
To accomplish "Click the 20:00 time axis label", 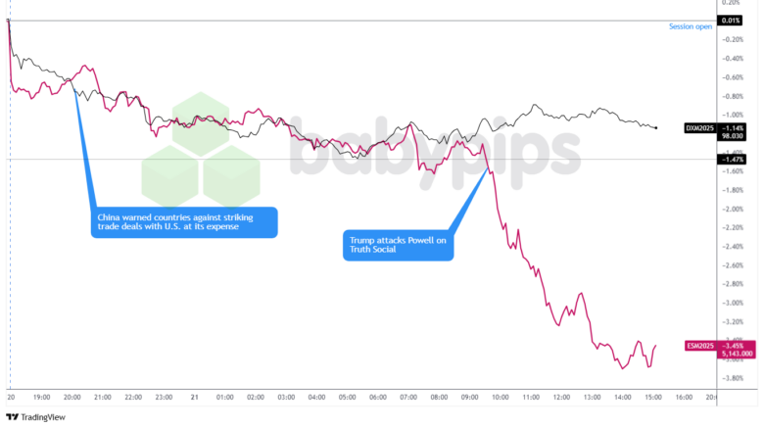I will click(72, 398).
